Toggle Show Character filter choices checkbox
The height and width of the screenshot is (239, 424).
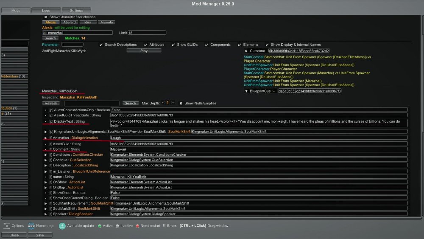coord(46,17)
